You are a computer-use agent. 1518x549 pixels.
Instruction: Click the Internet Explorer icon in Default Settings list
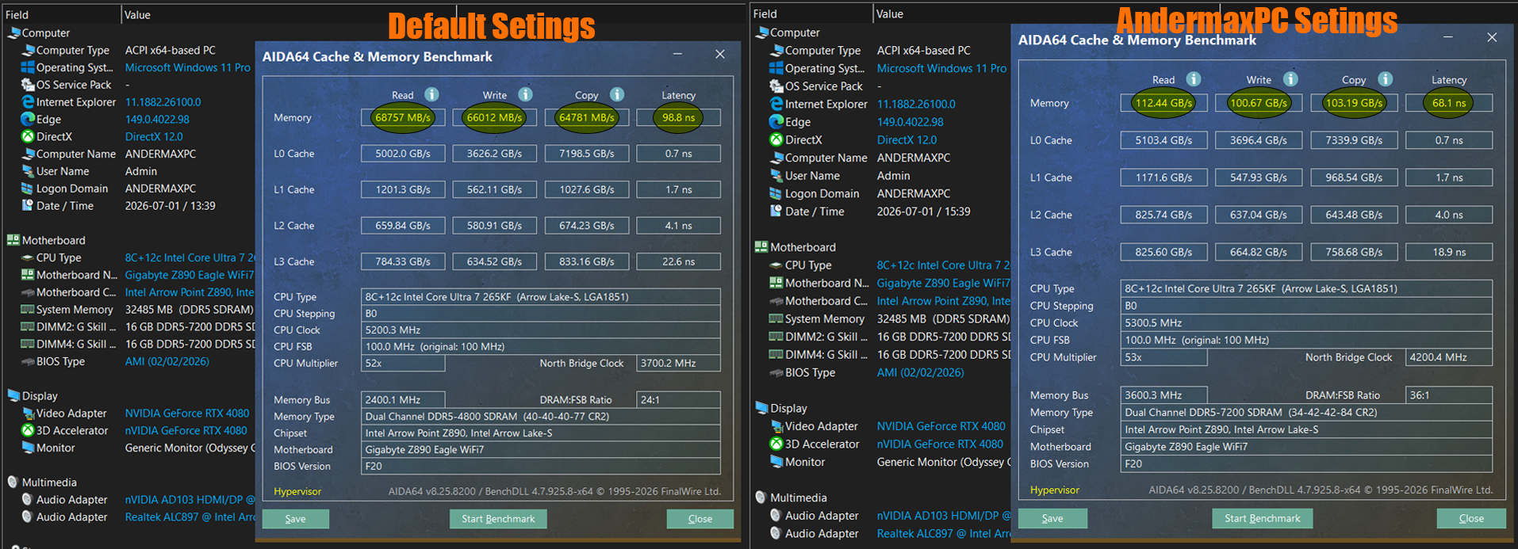click(28, 102)
